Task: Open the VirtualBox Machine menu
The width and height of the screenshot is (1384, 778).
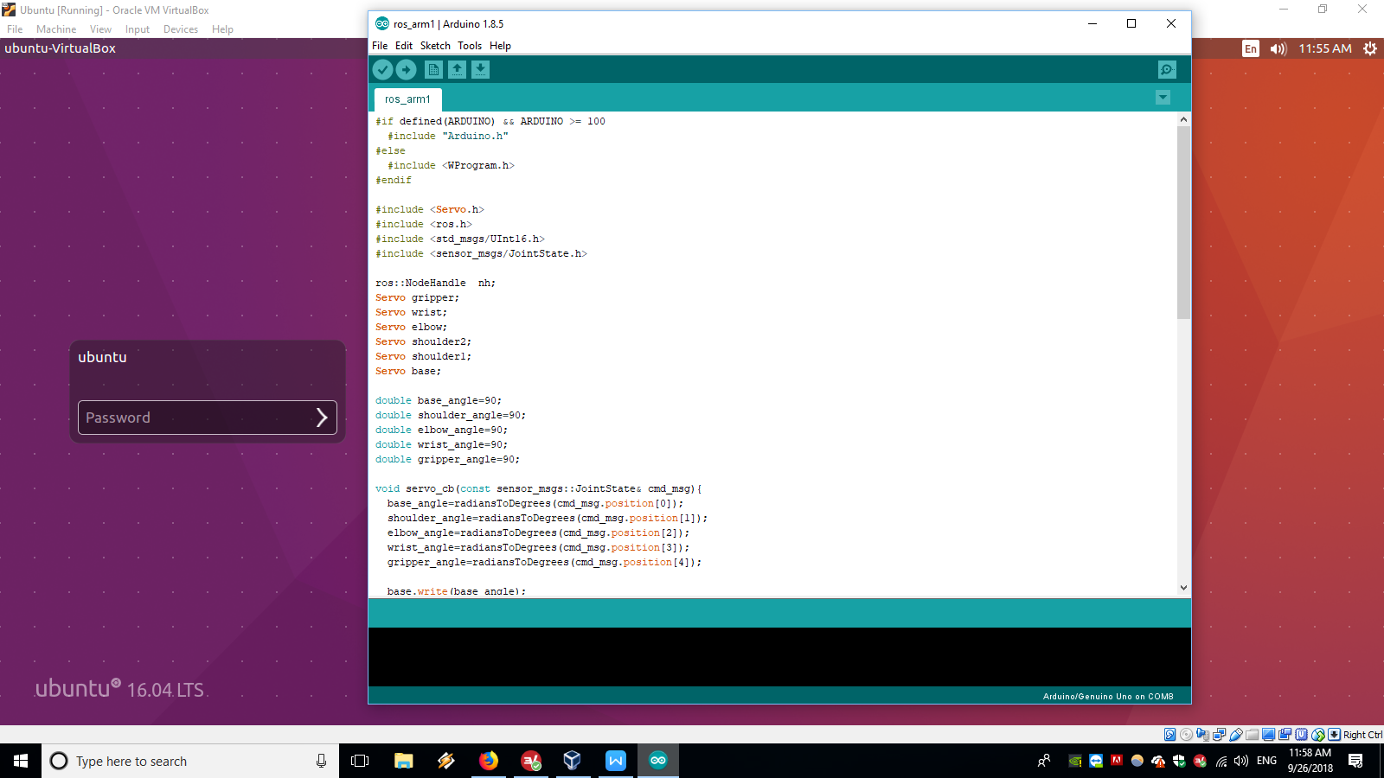Action: [x=56, y=29]
